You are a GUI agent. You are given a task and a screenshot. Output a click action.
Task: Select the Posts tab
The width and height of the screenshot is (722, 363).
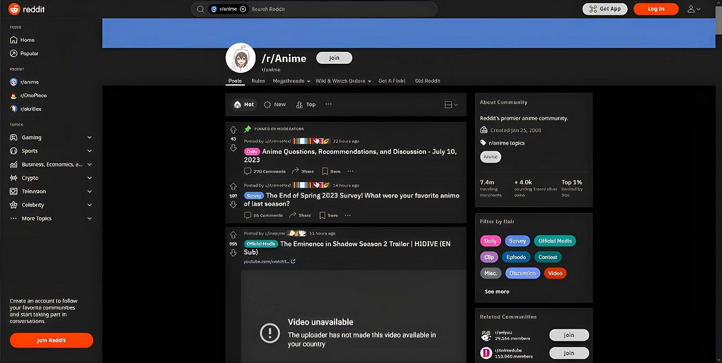click(235, 81)
